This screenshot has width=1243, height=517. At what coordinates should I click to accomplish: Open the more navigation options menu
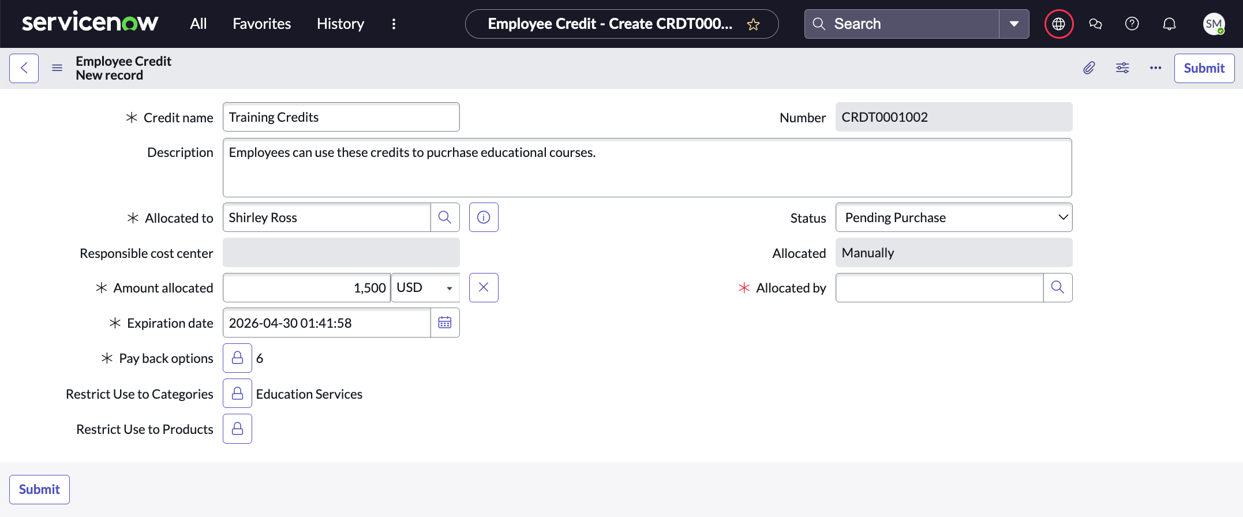click(394, 24)
